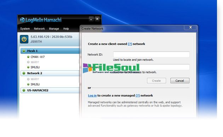Open the Log in link
This screenshot has width=223, height=137.
(92, 96)
